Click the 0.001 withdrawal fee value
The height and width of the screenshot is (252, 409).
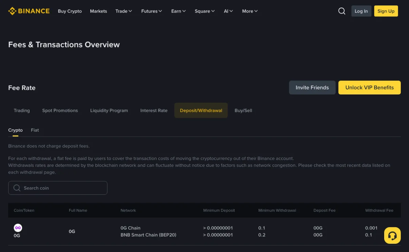[371, 228]
